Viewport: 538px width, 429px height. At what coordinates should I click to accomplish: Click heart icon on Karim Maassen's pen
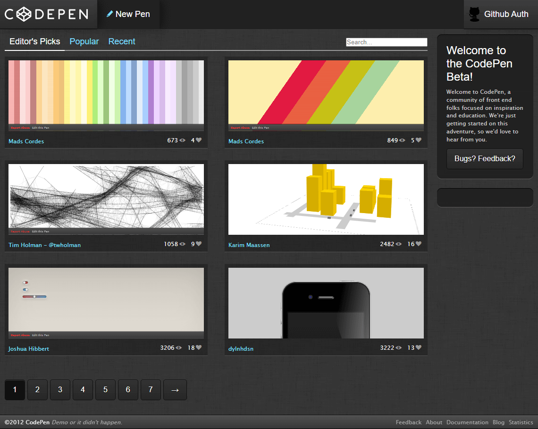point(418,244)
